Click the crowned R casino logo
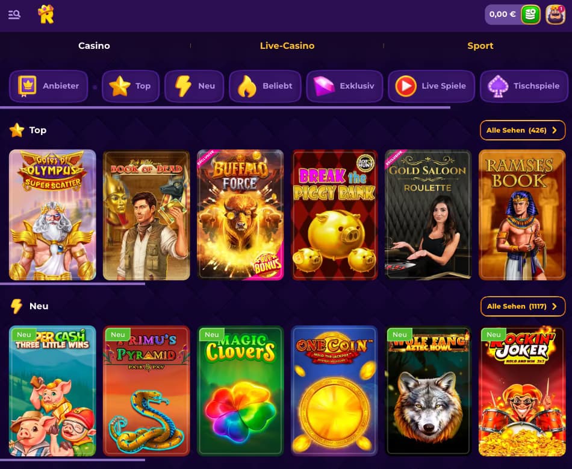572x469 pixels. pyautogui.click(x=46, y=14)
